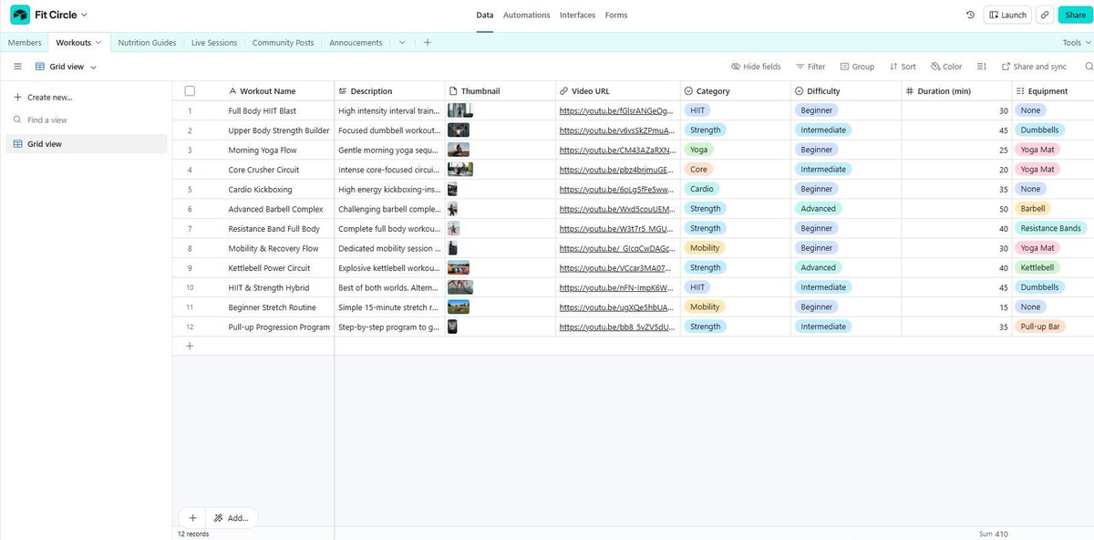
Task: Click the Description column header
Action: click(389, 91)
